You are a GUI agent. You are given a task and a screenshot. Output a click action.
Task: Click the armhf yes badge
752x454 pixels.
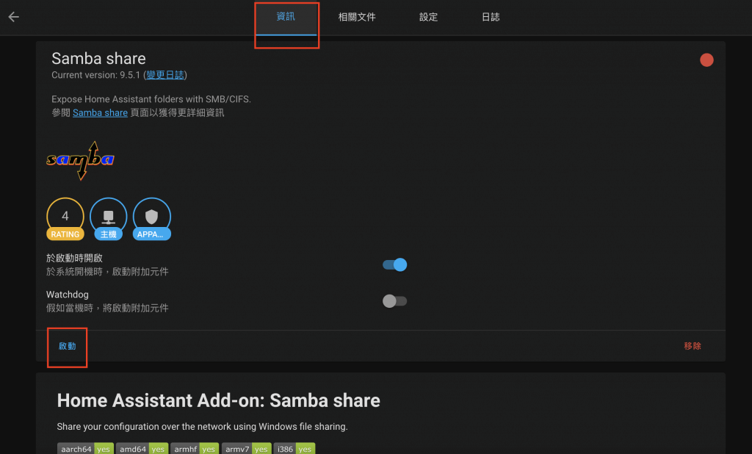195,449
